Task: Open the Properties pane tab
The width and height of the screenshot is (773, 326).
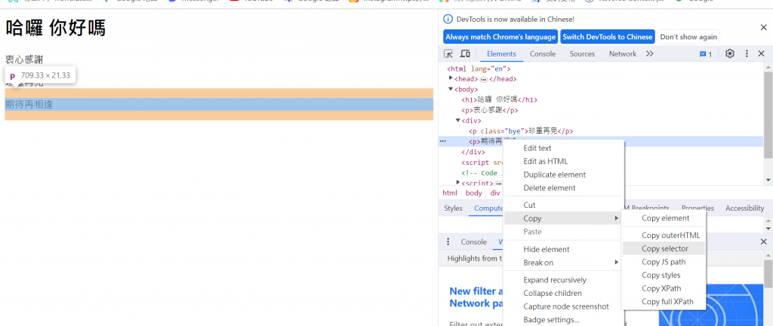Action: 698,209
